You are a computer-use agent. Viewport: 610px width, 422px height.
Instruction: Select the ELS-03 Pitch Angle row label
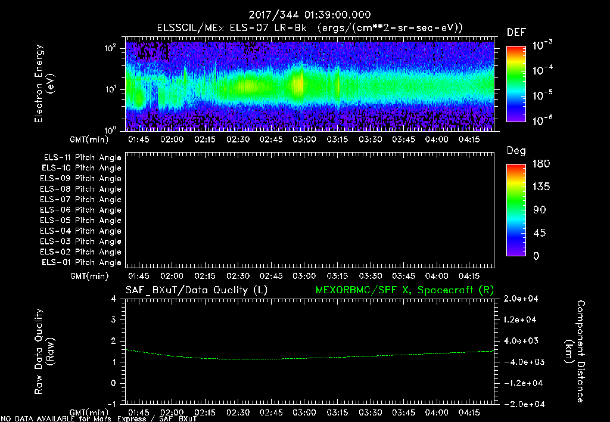click(80, 242)
